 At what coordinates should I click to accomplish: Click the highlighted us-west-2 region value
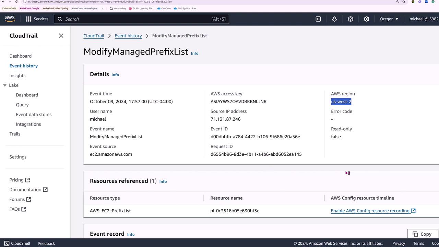coord(341,102)
